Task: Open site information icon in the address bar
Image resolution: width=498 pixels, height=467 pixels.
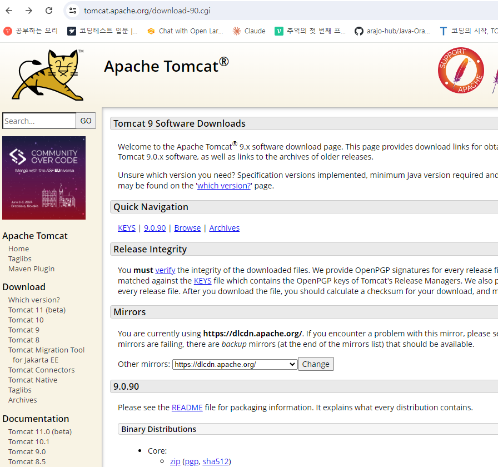Action: coord(73,11)
